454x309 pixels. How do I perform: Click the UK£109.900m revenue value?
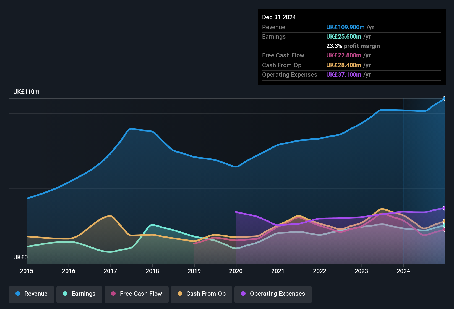coord(345,27)
